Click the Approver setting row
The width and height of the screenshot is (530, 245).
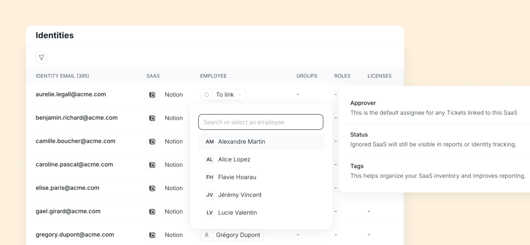coord(434,108)
